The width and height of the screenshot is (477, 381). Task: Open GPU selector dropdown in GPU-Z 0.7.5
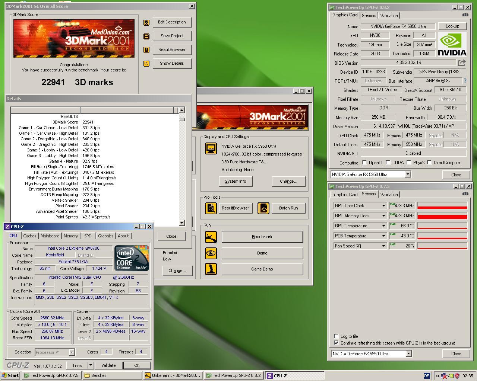coord(408,353)
